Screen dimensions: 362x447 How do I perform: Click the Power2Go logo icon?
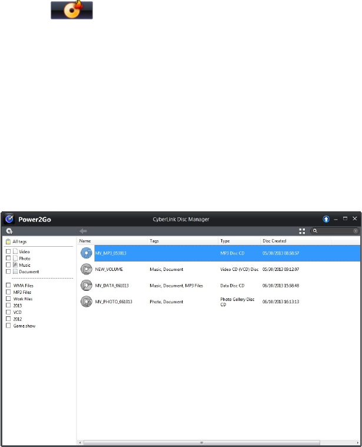(x=9, y=219)
